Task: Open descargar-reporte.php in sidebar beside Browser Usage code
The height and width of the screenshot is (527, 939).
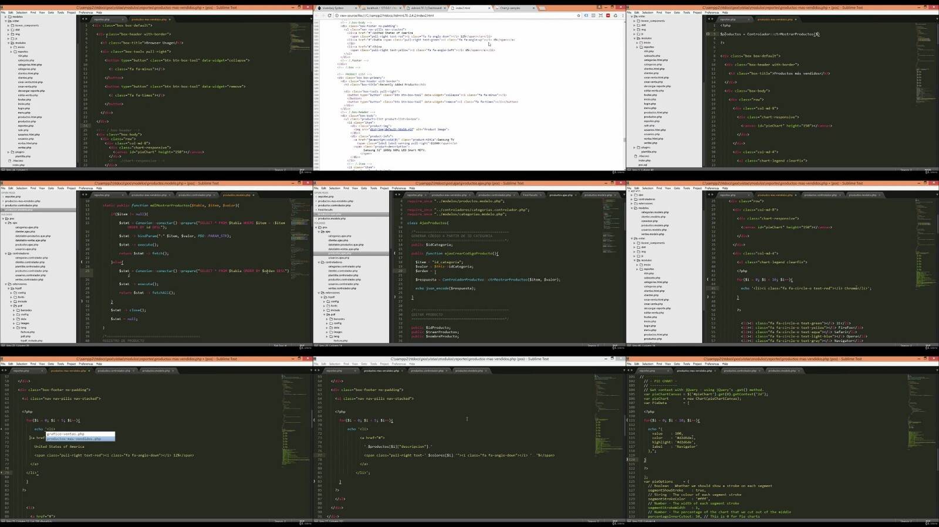Action: pyautogui.click(x=31, y=91)
